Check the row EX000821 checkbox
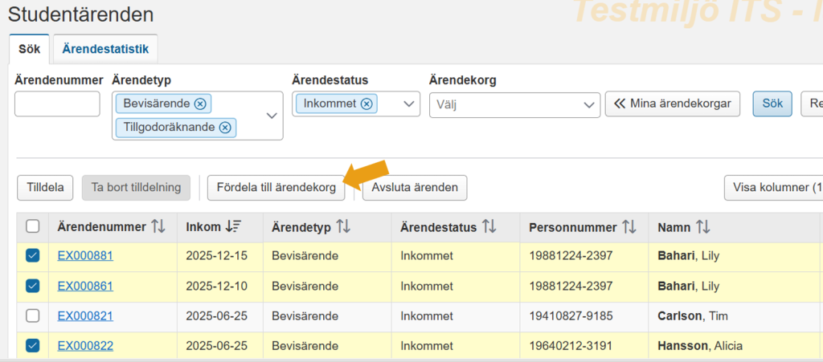Viewport: 823px width, 362px height. tap(32, 316)
